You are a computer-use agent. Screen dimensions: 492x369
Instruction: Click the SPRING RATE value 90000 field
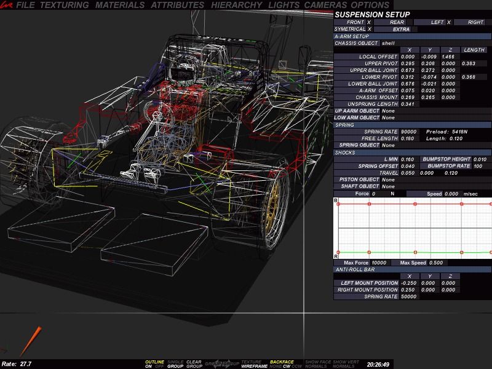click(408, 132)
